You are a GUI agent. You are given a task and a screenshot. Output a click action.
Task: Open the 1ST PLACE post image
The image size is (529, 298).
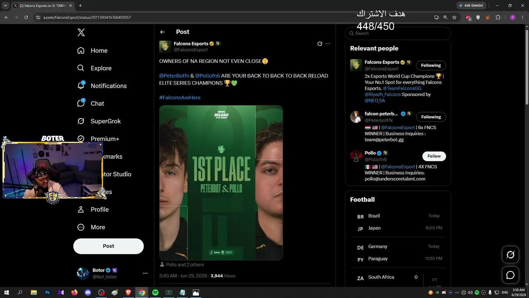pos(221,183)
